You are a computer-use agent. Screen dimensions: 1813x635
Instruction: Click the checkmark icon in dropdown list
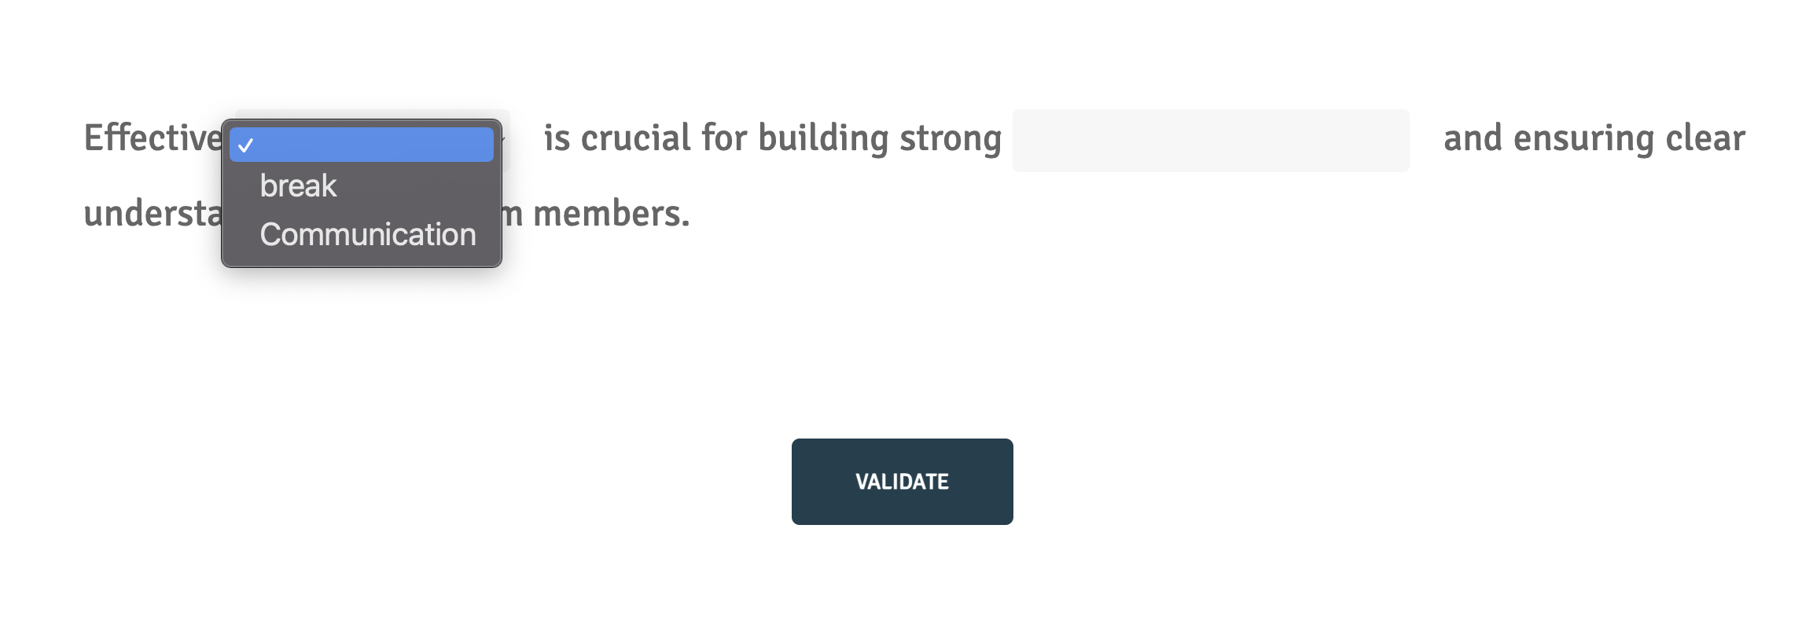[x=245, y=145]
